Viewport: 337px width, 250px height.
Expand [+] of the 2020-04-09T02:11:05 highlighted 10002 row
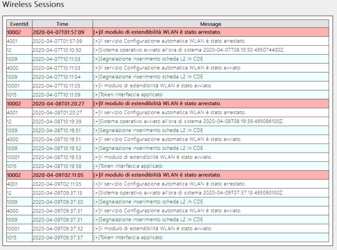pyautogui.click(x=96, y=175)
